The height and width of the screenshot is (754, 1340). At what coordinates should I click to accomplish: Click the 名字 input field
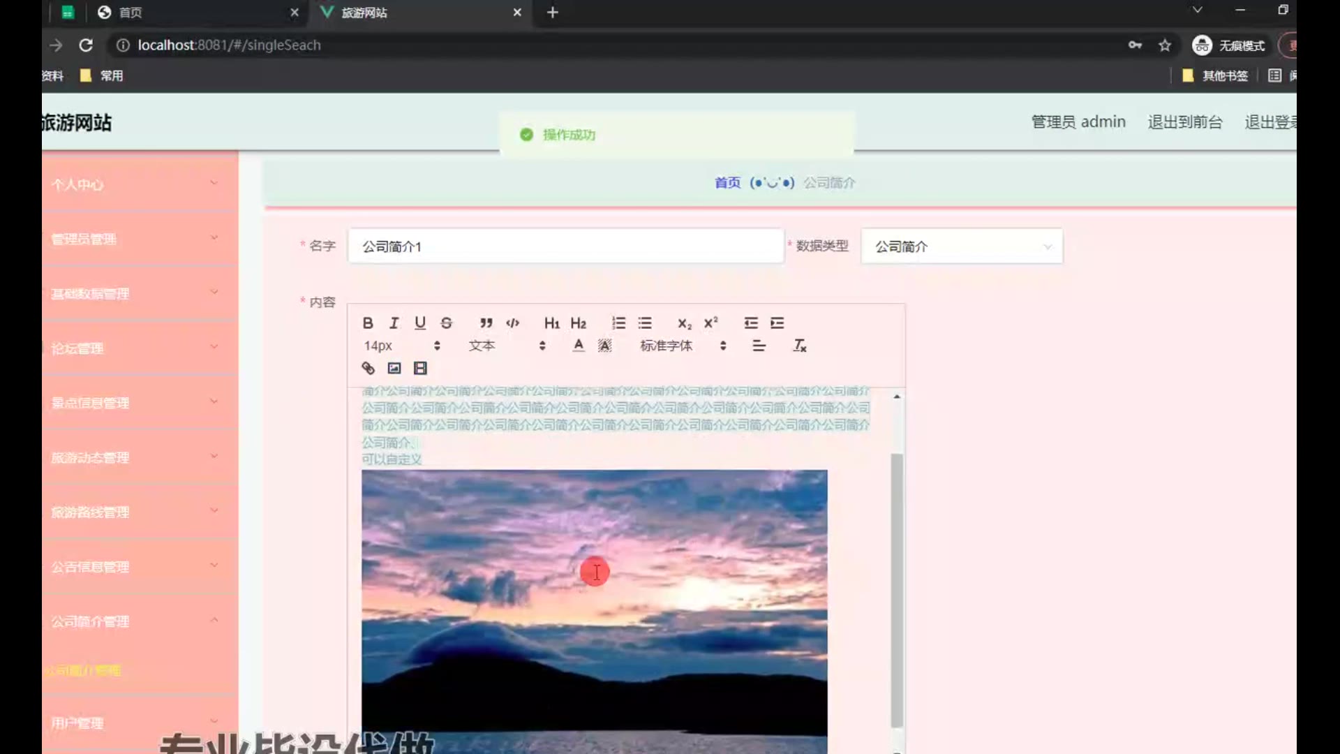point(566,246)
